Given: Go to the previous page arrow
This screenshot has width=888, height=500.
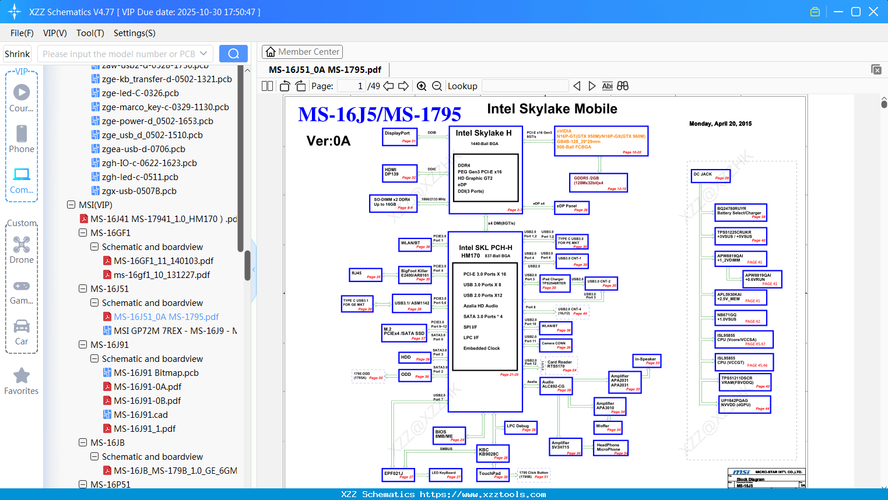Looking at the screenshot, I should [x=388, y=86].
